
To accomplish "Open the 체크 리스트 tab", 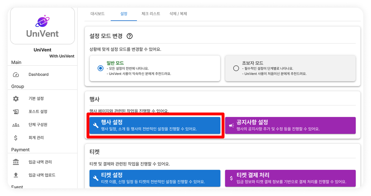I will (x=151, y=14).
